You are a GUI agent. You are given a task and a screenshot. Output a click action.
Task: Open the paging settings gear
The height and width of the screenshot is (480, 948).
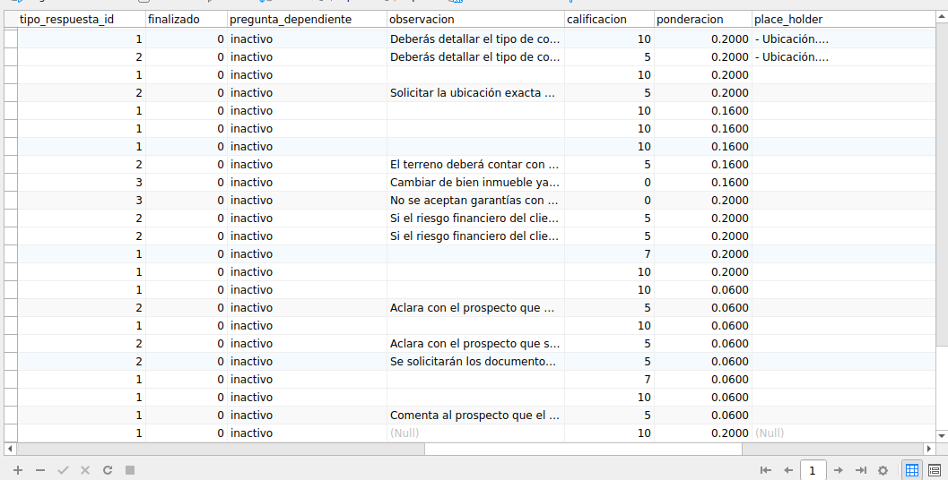[883, 470]
